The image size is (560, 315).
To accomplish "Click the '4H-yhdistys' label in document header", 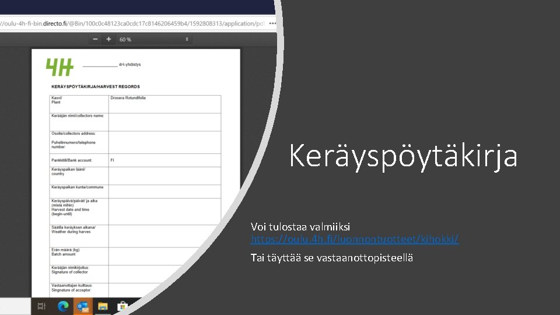I will (x=129, y=65).
